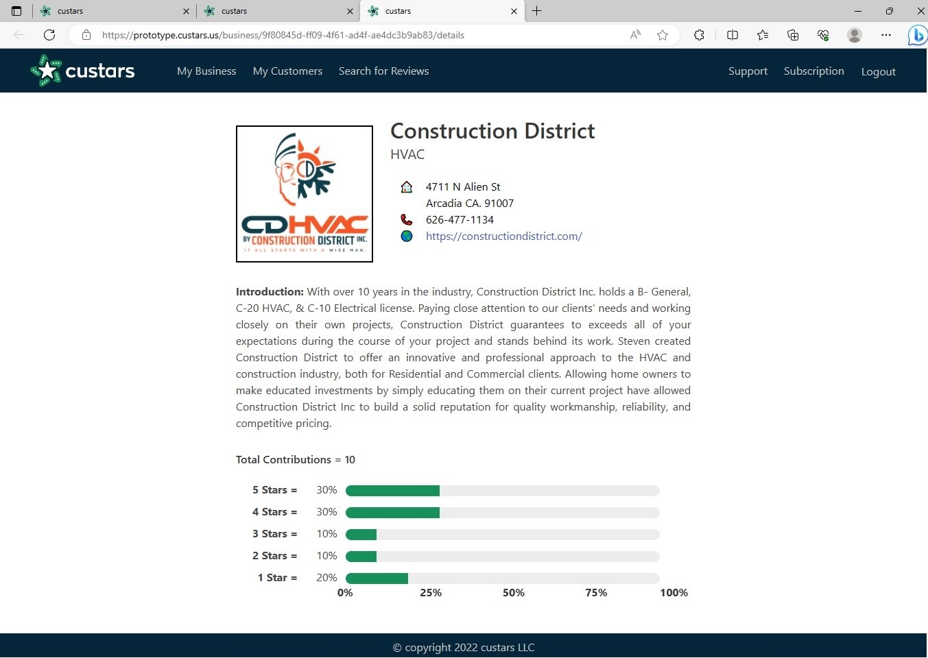Screen dimensions: 928x658
Task: Close the active third custars tab
Action: coord(514,11)
